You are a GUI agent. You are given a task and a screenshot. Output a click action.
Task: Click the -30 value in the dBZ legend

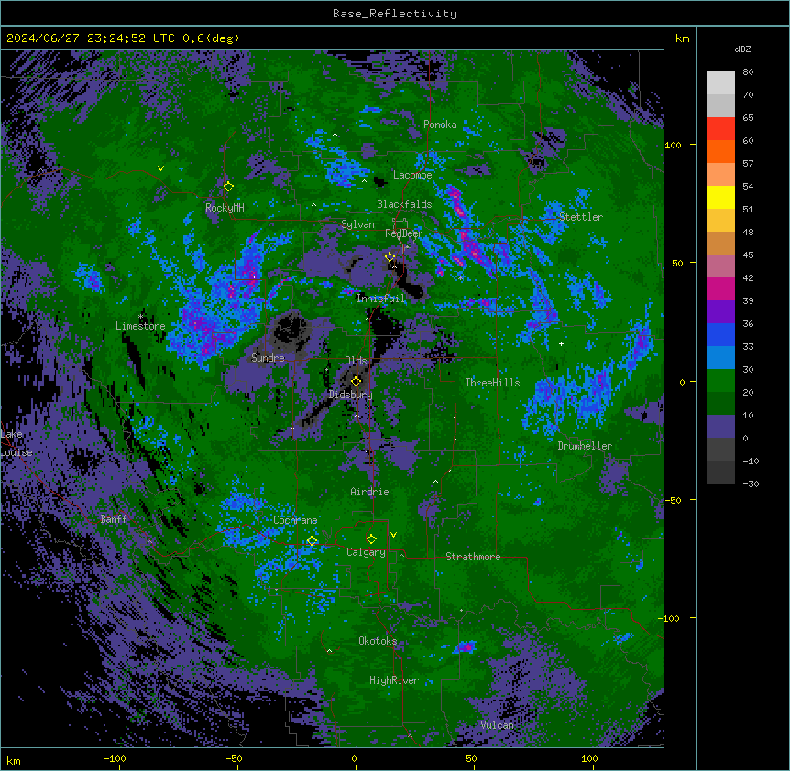751,483
